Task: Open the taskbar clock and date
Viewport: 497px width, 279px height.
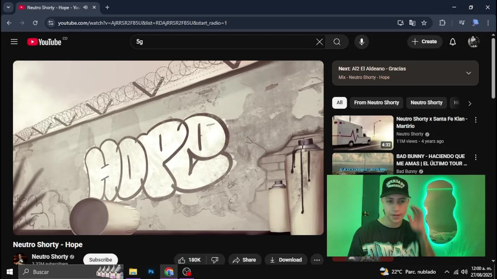Action: click(481, 272)
